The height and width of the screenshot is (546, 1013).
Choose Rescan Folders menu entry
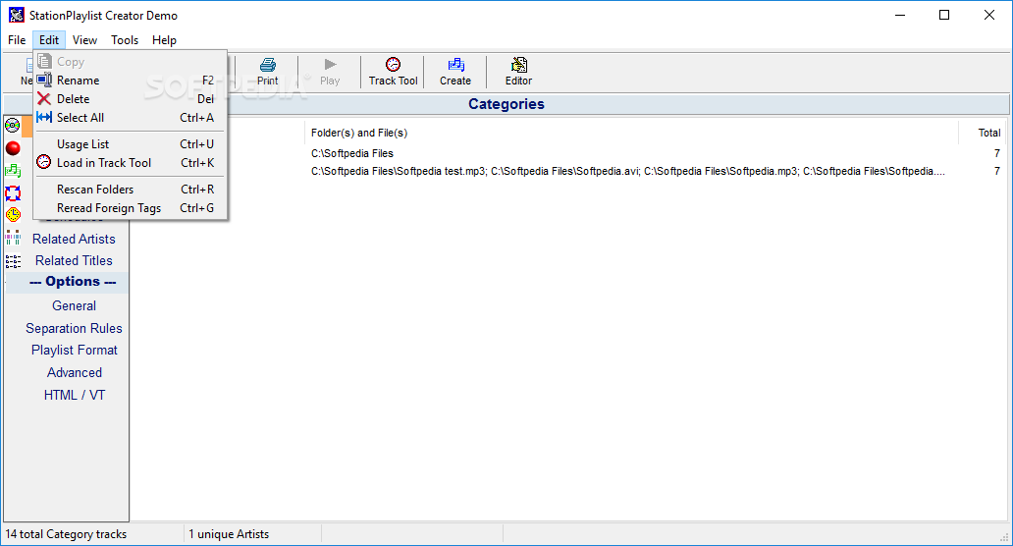(130, 190)
